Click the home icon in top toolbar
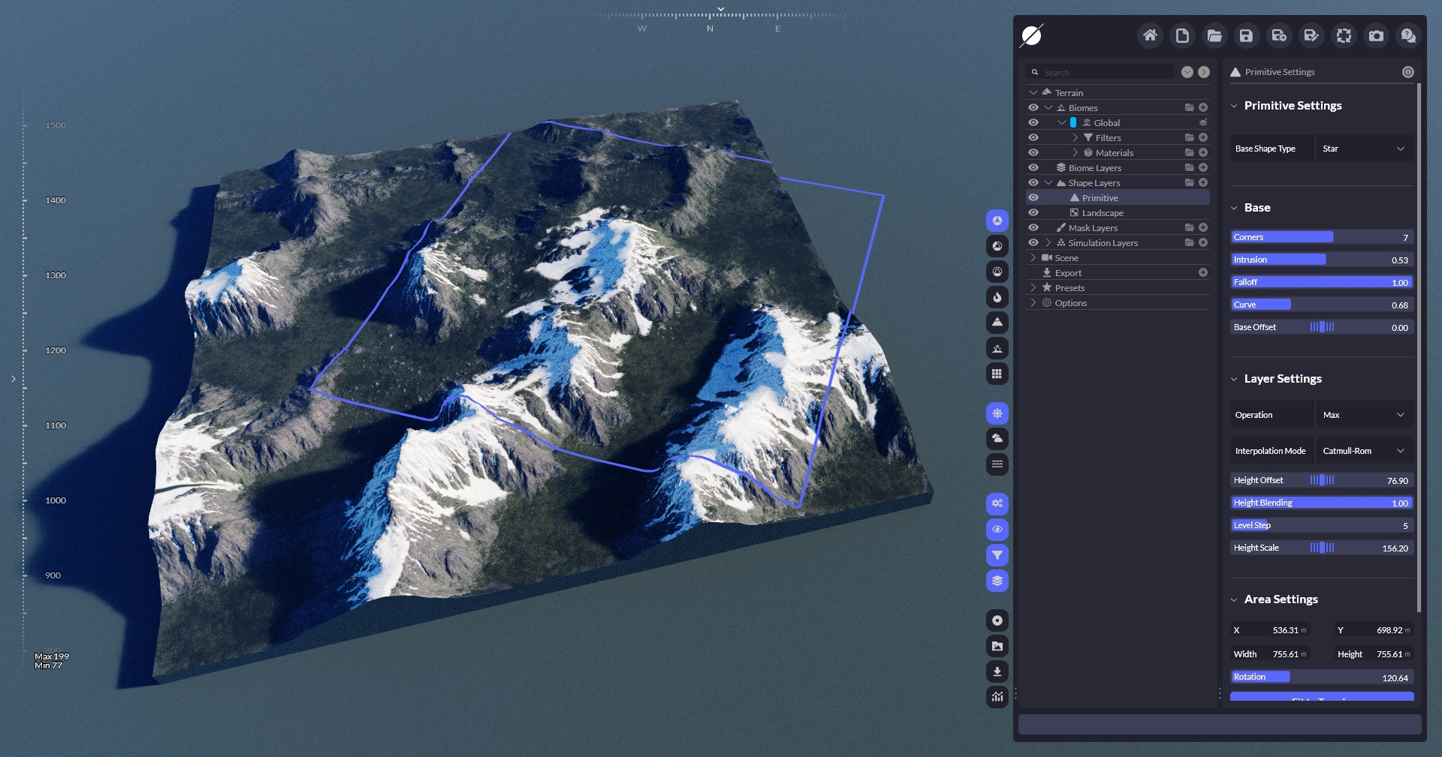Viewport: 1442px width, 757px height. point(1150,35)
